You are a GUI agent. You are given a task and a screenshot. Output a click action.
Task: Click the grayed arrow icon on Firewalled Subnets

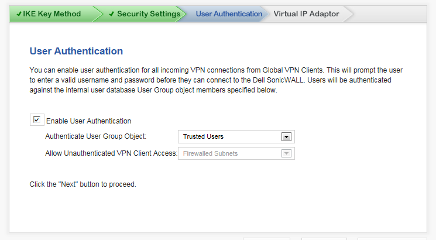tap(286, 153)
